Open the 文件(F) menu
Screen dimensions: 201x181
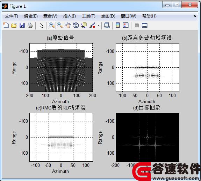(12, 16)
